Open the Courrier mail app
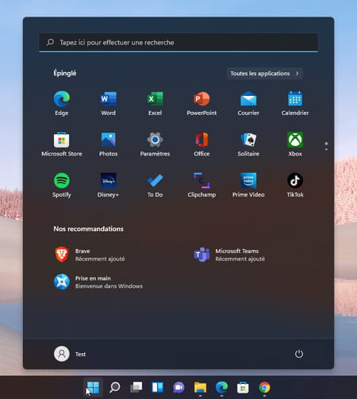The height and width of the screenshot is (399, 357). 248,103
